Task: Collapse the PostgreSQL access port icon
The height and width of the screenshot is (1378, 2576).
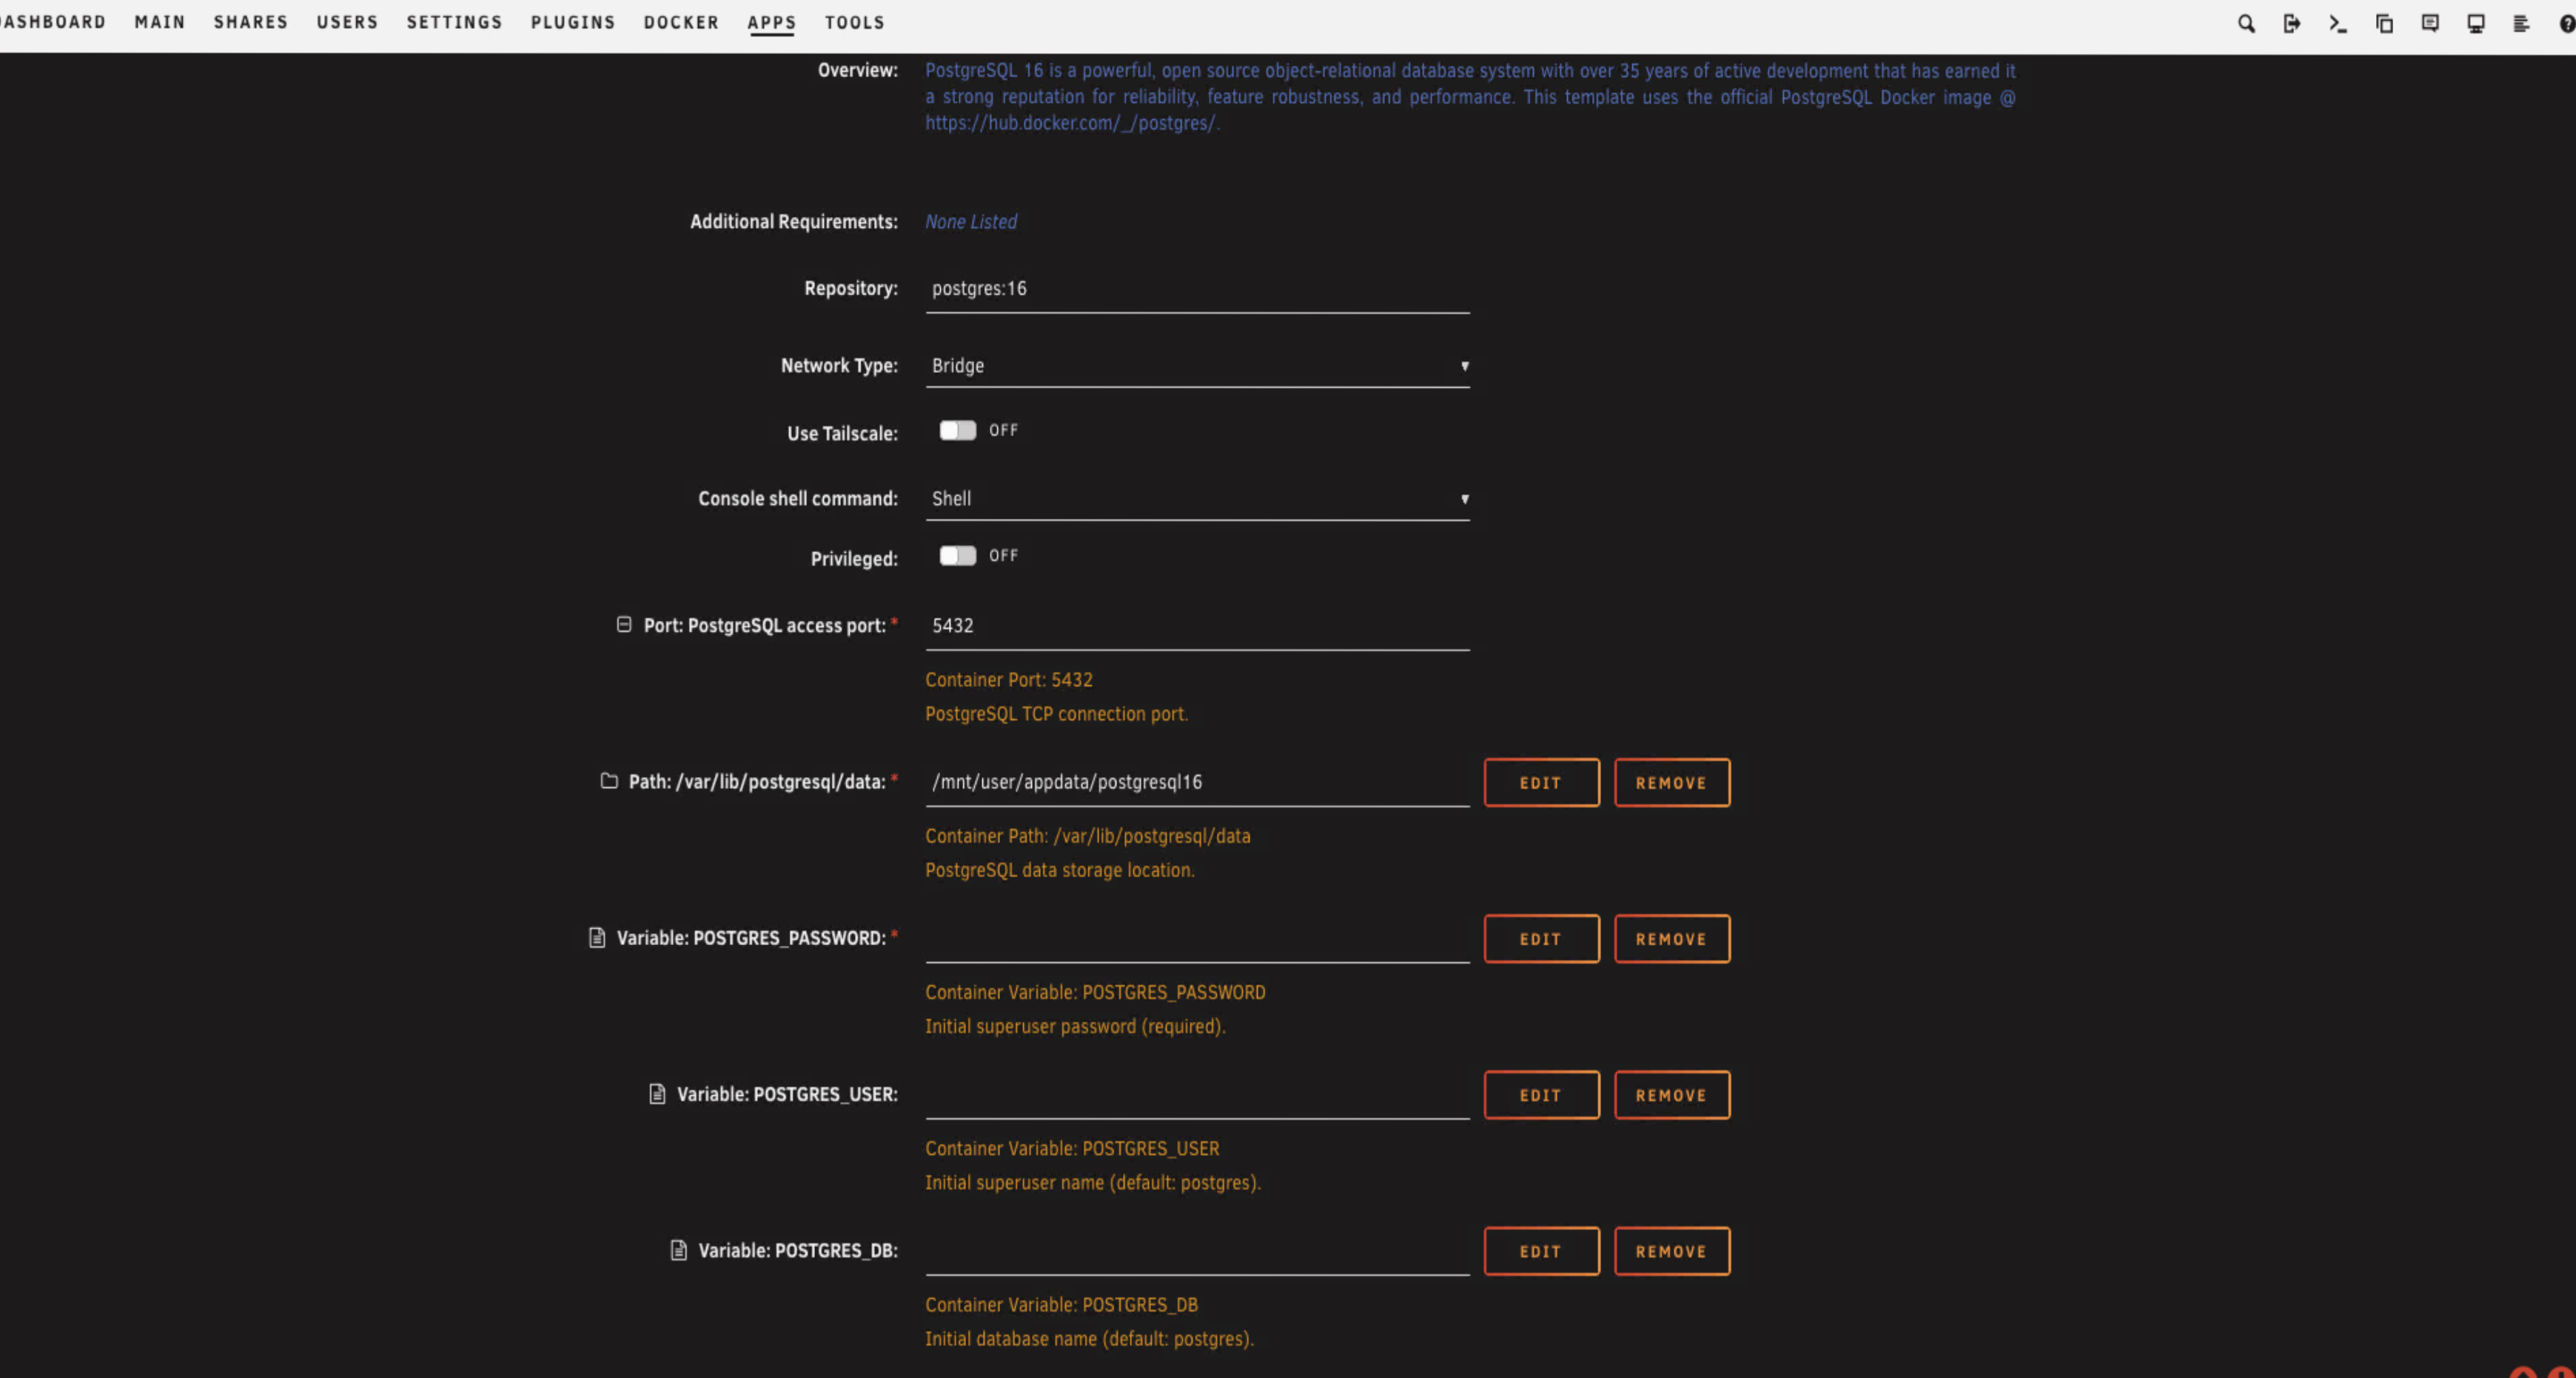Action: coord(624,625)
